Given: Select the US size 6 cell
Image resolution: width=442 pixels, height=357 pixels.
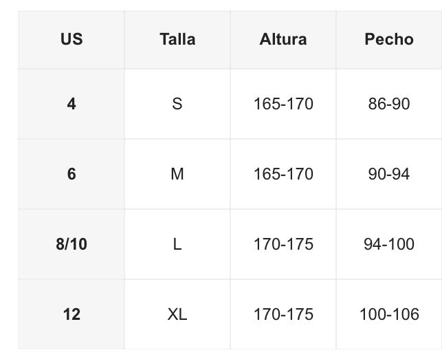Looking at the screenshot, I should pyautogui.click(x=71, y=174).
